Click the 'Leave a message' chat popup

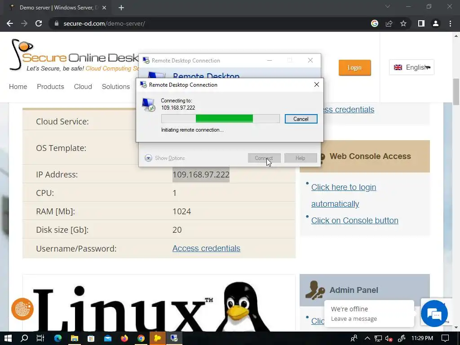(369, 314)
